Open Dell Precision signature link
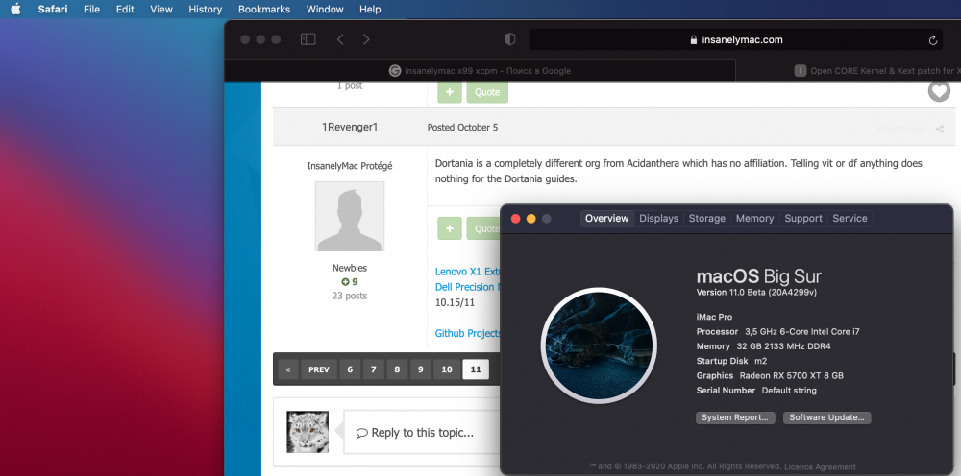 tap(468, 287)
